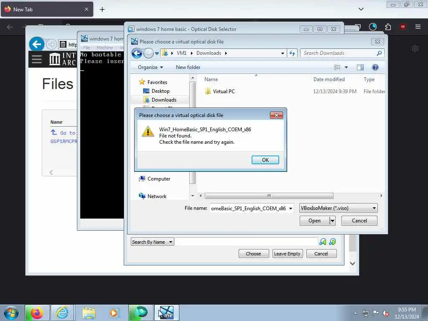This screenshot has height=321, width=428.
Task: Click Downloads in the address breadcrumb
Action: click(x=209, y=53)
